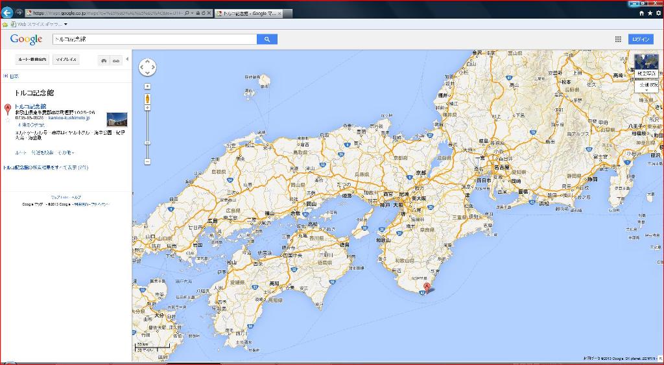Click the マイプレイス button
This screenshot has width=664, height=365.
point(66,60)
